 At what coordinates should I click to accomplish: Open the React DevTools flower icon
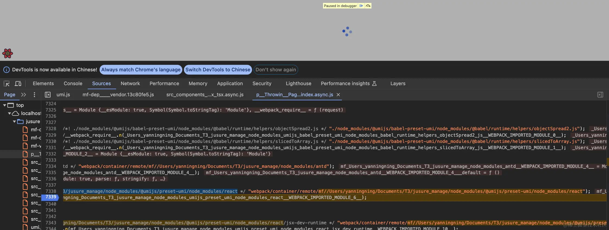coord(8,53)
